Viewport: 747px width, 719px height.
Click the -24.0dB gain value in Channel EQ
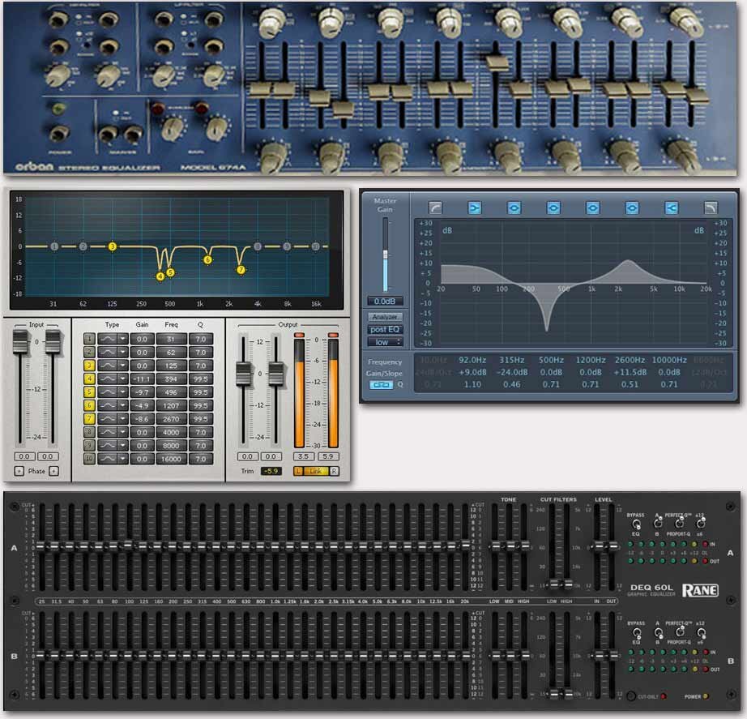click(512, 372)
